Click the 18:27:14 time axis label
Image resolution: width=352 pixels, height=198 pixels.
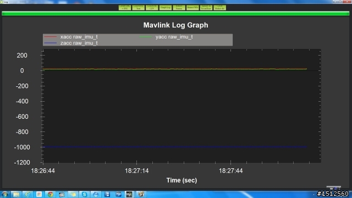point(137,171)
